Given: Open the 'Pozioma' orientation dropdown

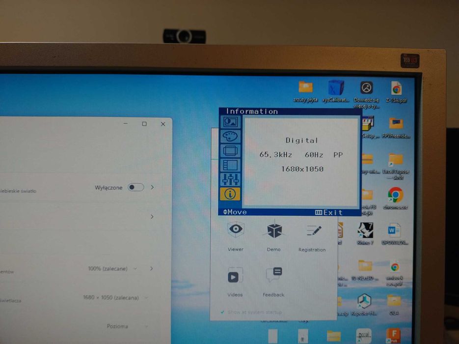Looking at the screenshot, I should pos(127,326).
